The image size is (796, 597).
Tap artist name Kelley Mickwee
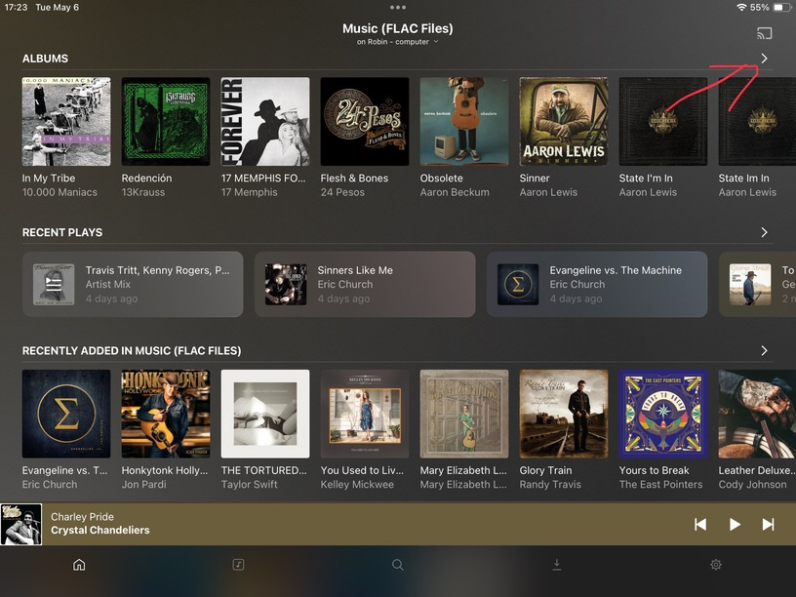pos(357,484)
